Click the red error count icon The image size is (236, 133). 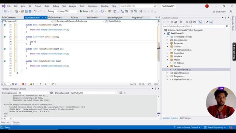pyautogui.click(x=23, y=84)
